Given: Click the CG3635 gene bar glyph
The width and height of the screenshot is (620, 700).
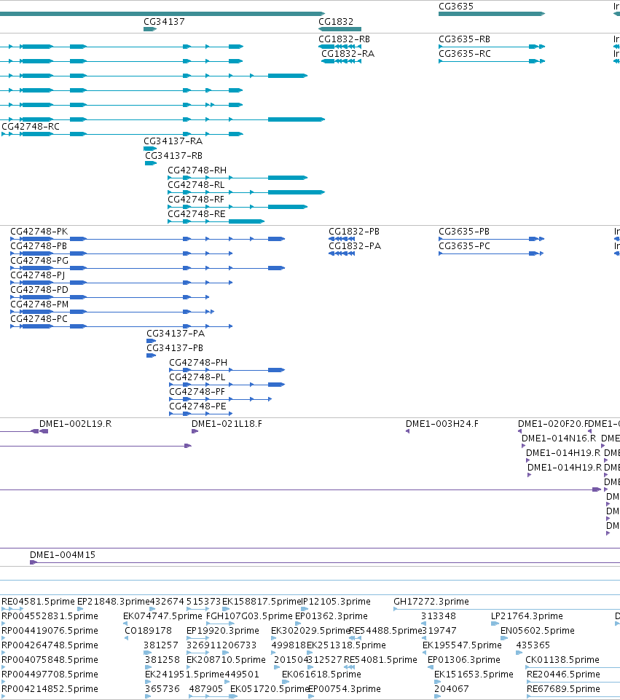Looking at the screenshot, I should tap(492, 14).
